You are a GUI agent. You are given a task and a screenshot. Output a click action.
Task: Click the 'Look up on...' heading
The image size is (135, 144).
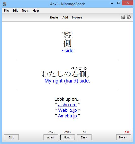pyautogui.click(x=67, y=99)
